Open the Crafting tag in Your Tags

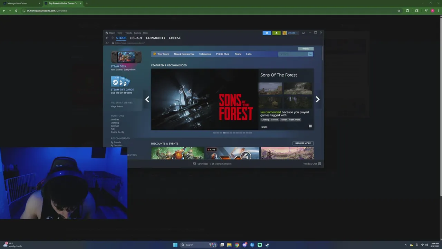tap(115, 123)
